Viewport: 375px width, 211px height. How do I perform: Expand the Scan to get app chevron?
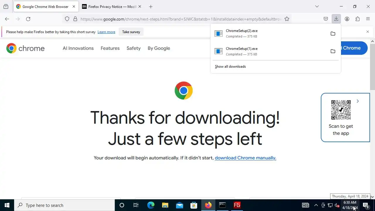(357, 101)
